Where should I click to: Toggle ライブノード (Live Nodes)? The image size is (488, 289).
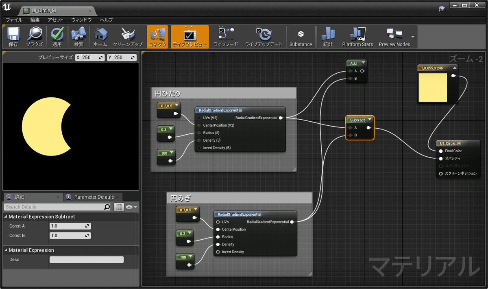(226, 37)
